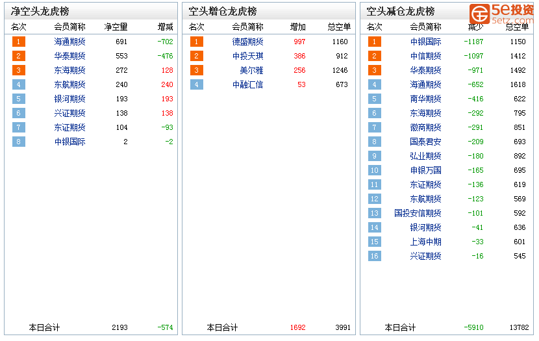Click daily total -5910 in 空头减仓龙虎榜

473,327
